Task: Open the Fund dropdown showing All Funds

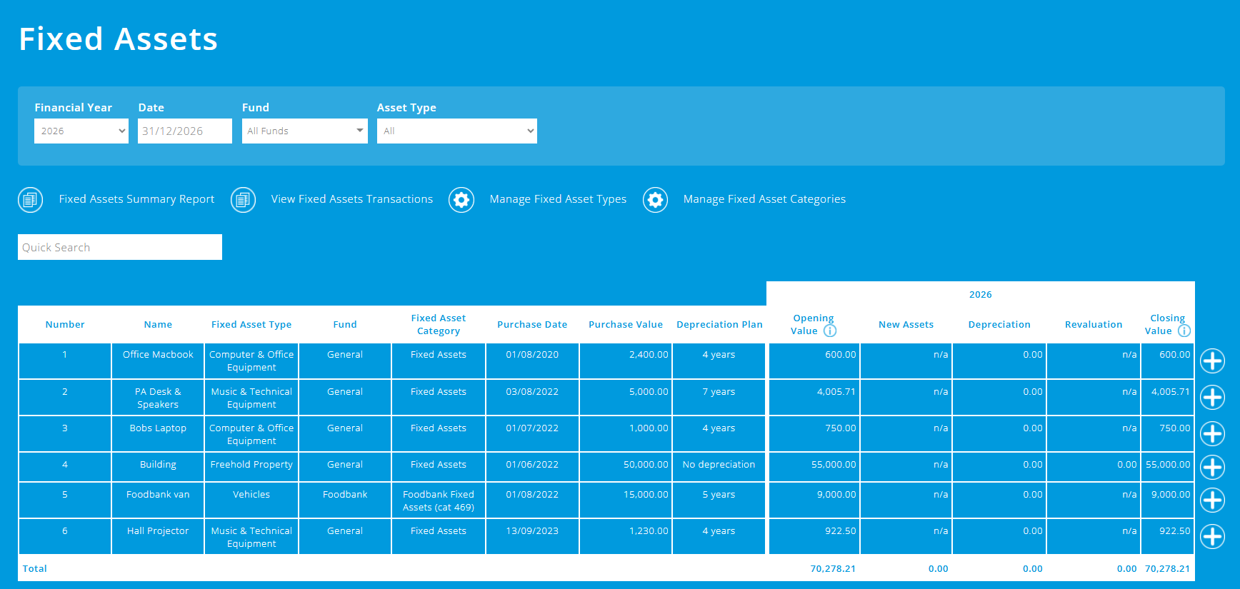Action: 305,131
